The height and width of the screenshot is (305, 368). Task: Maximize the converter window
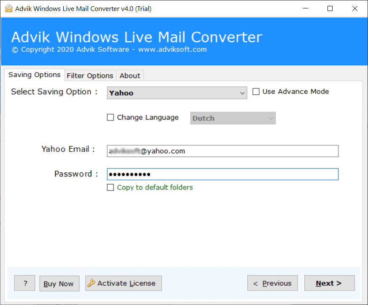pos(330,8)
